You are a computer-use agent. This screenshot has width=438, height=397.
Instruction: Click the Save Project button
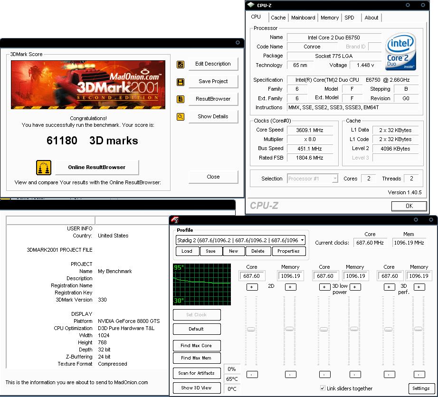[213, 82]
